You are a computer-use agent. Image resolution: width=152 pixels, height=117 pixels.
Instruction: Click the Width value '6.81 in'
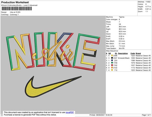(148, 9)
